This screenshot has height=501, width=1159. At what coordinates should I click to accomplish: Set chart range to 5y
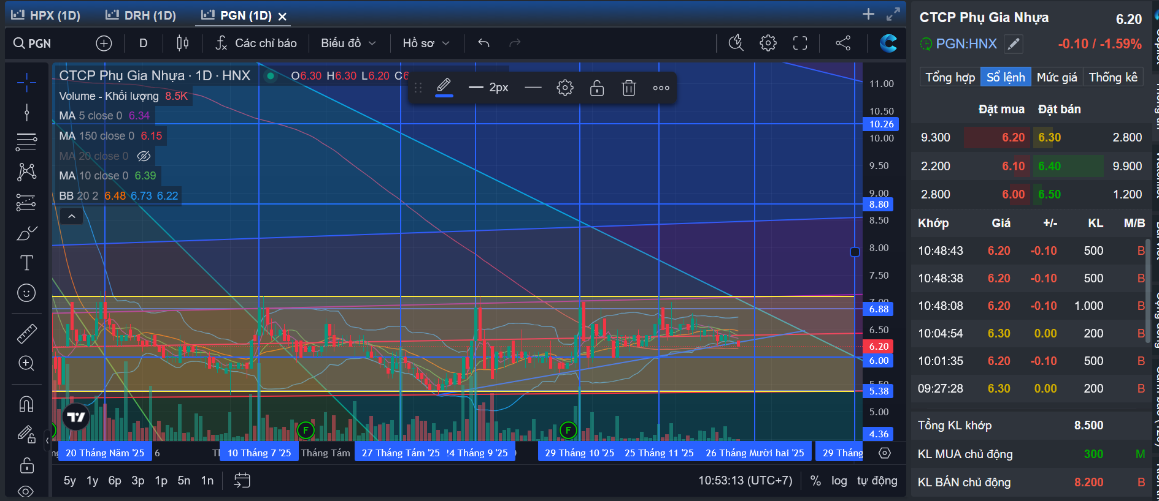pos(70,481)
